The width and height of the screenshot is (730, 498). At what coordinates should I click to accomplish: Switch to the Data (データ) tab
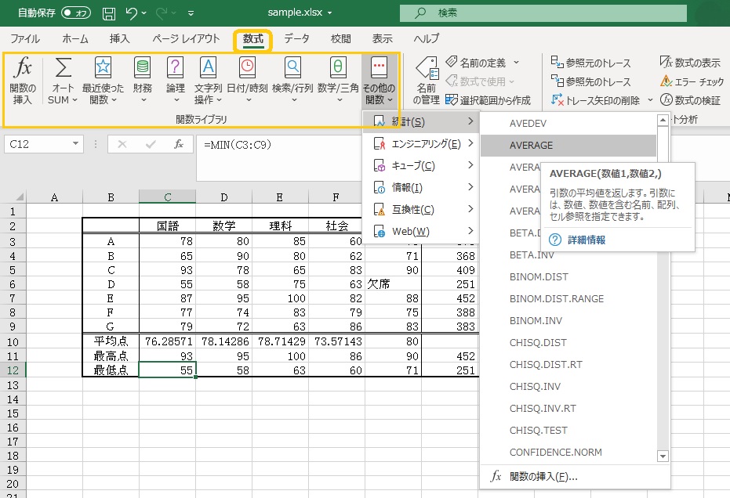click(296, 39)
